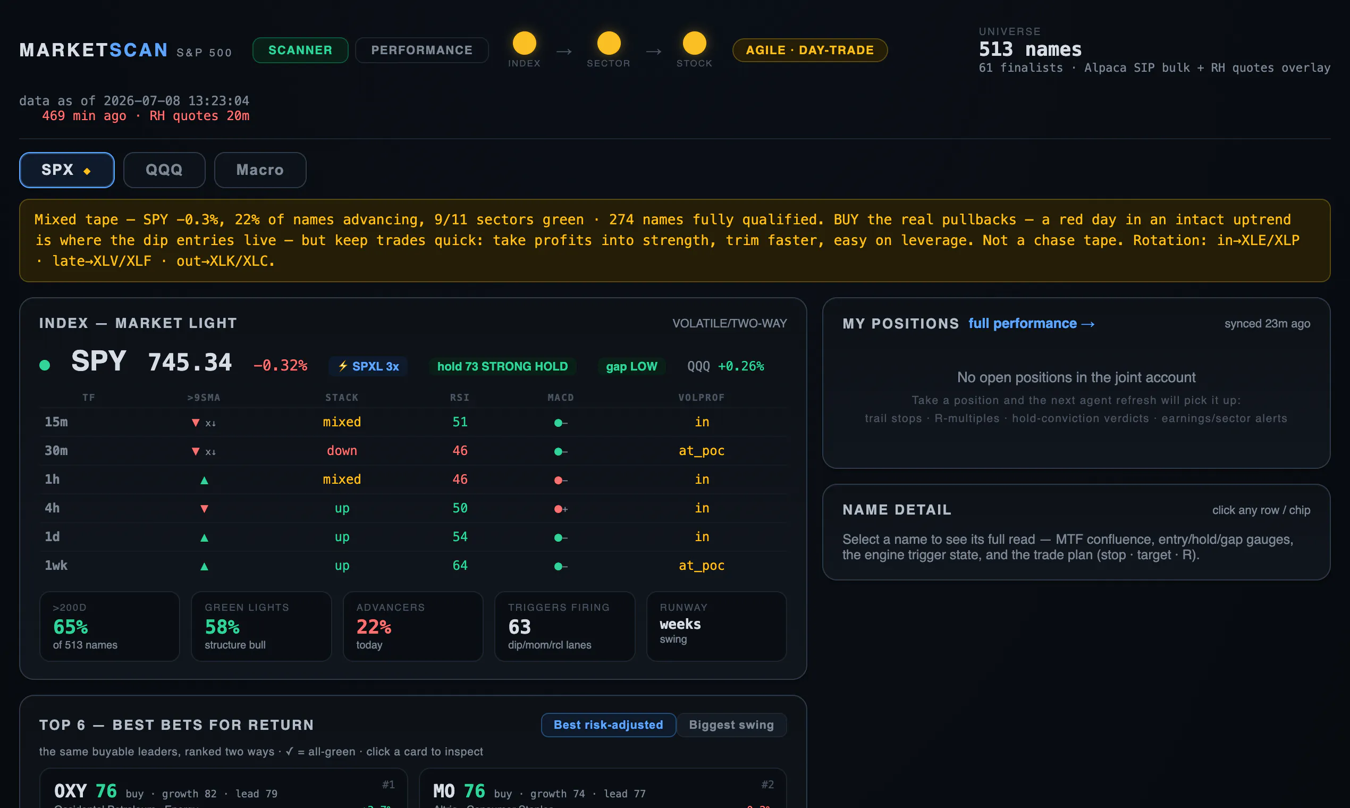Toggle Biggest swing ranking

tap(732, 725)
